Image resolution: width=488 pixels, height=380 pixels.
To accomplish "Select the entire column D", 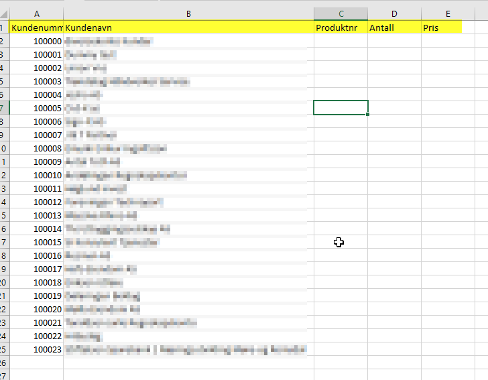I will (394, 13).
